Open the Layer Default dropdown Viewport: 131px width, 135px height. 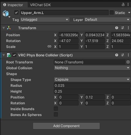[x=107, y=20]
